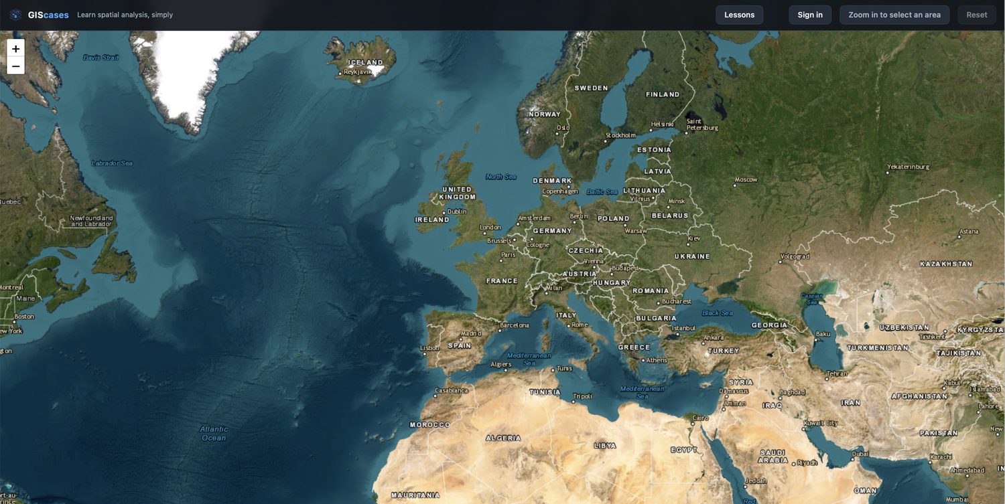1005x504 pixels.
Task: Click the Reset button
Action: (x=977, y=15)
